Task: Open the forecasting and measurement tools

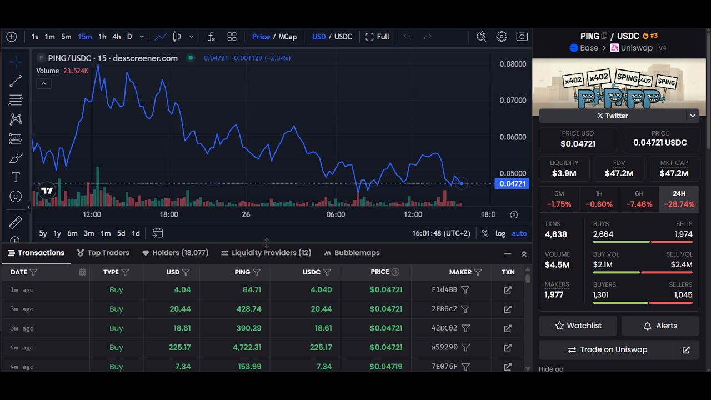Action: (x=16, y=139)
